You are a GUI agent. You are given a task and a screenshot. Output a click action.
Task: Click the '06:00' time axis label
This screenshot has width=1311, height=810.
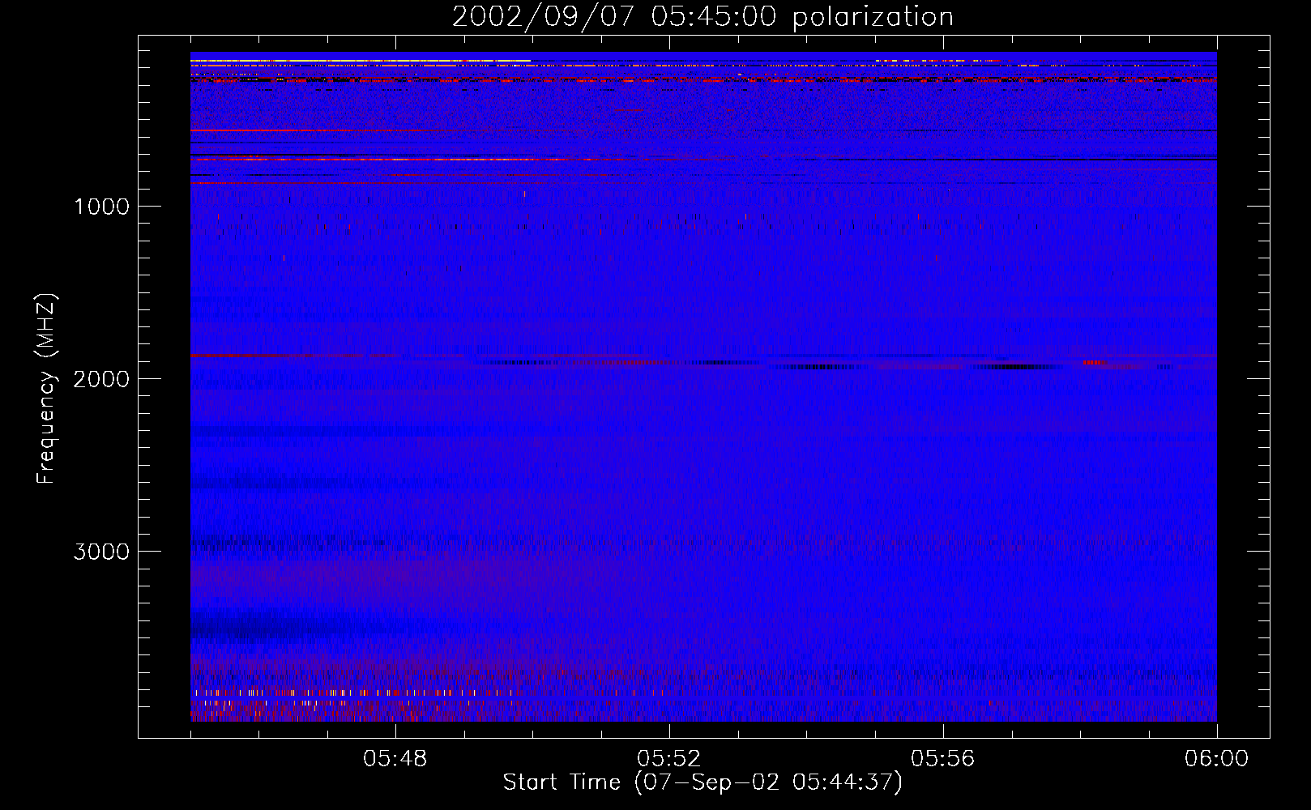coord(1216,759)
